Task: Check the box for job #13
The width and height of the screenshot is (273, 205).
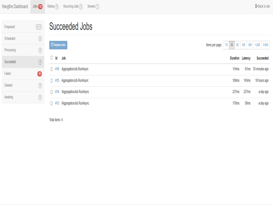Action: coord(52,103)
